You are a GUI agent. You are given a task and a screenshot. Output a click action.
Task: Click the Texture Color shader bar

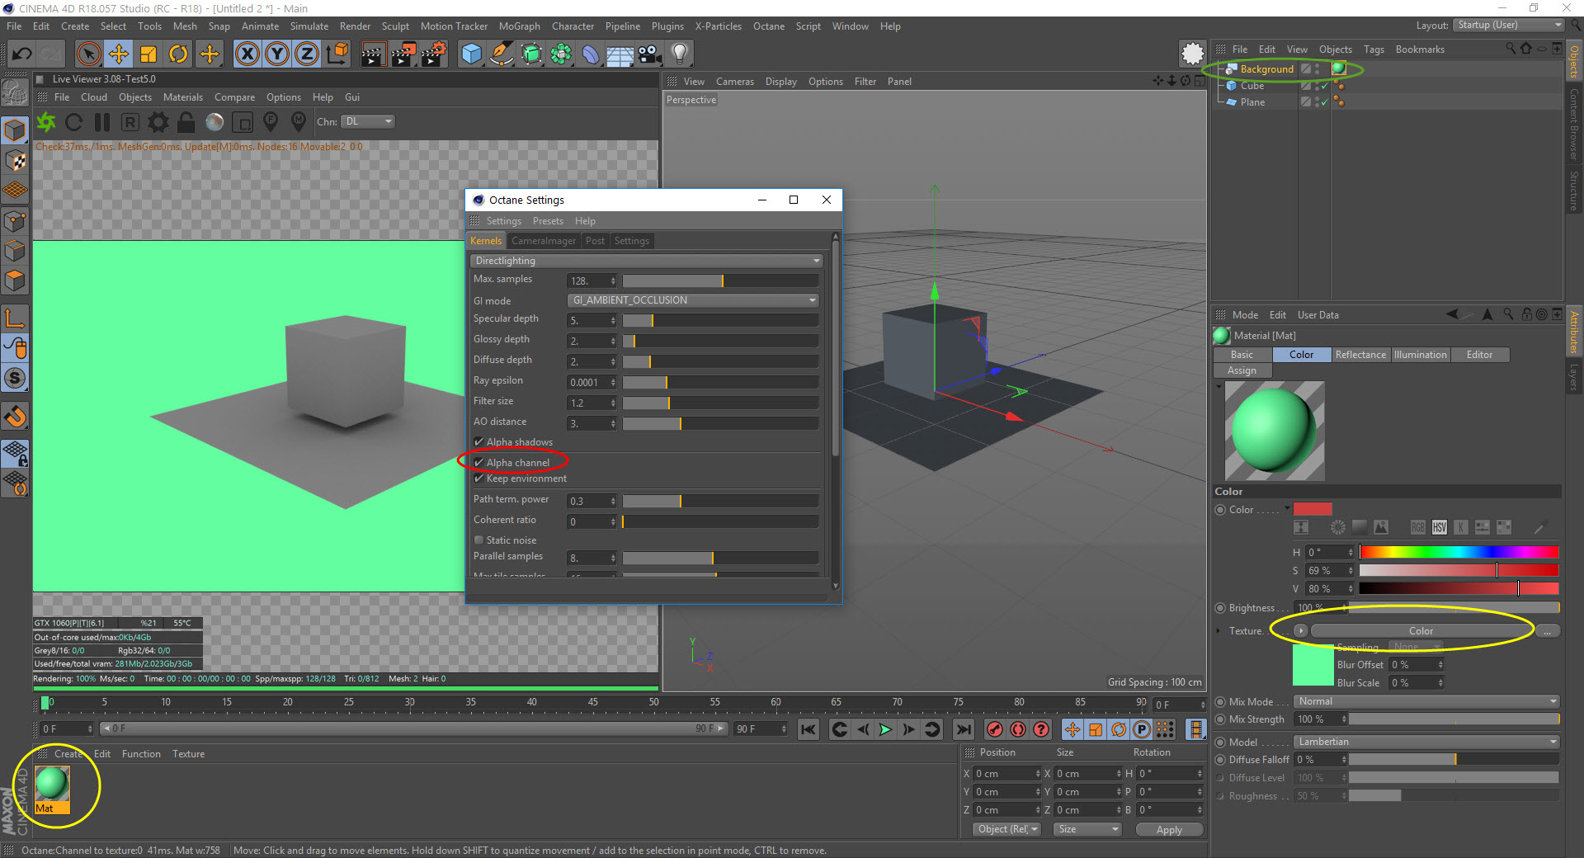click(x=1421, y=631)
